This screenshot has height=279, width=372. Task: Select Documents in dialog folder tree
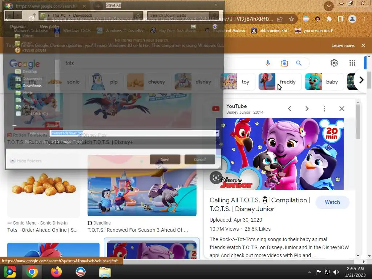29,78
